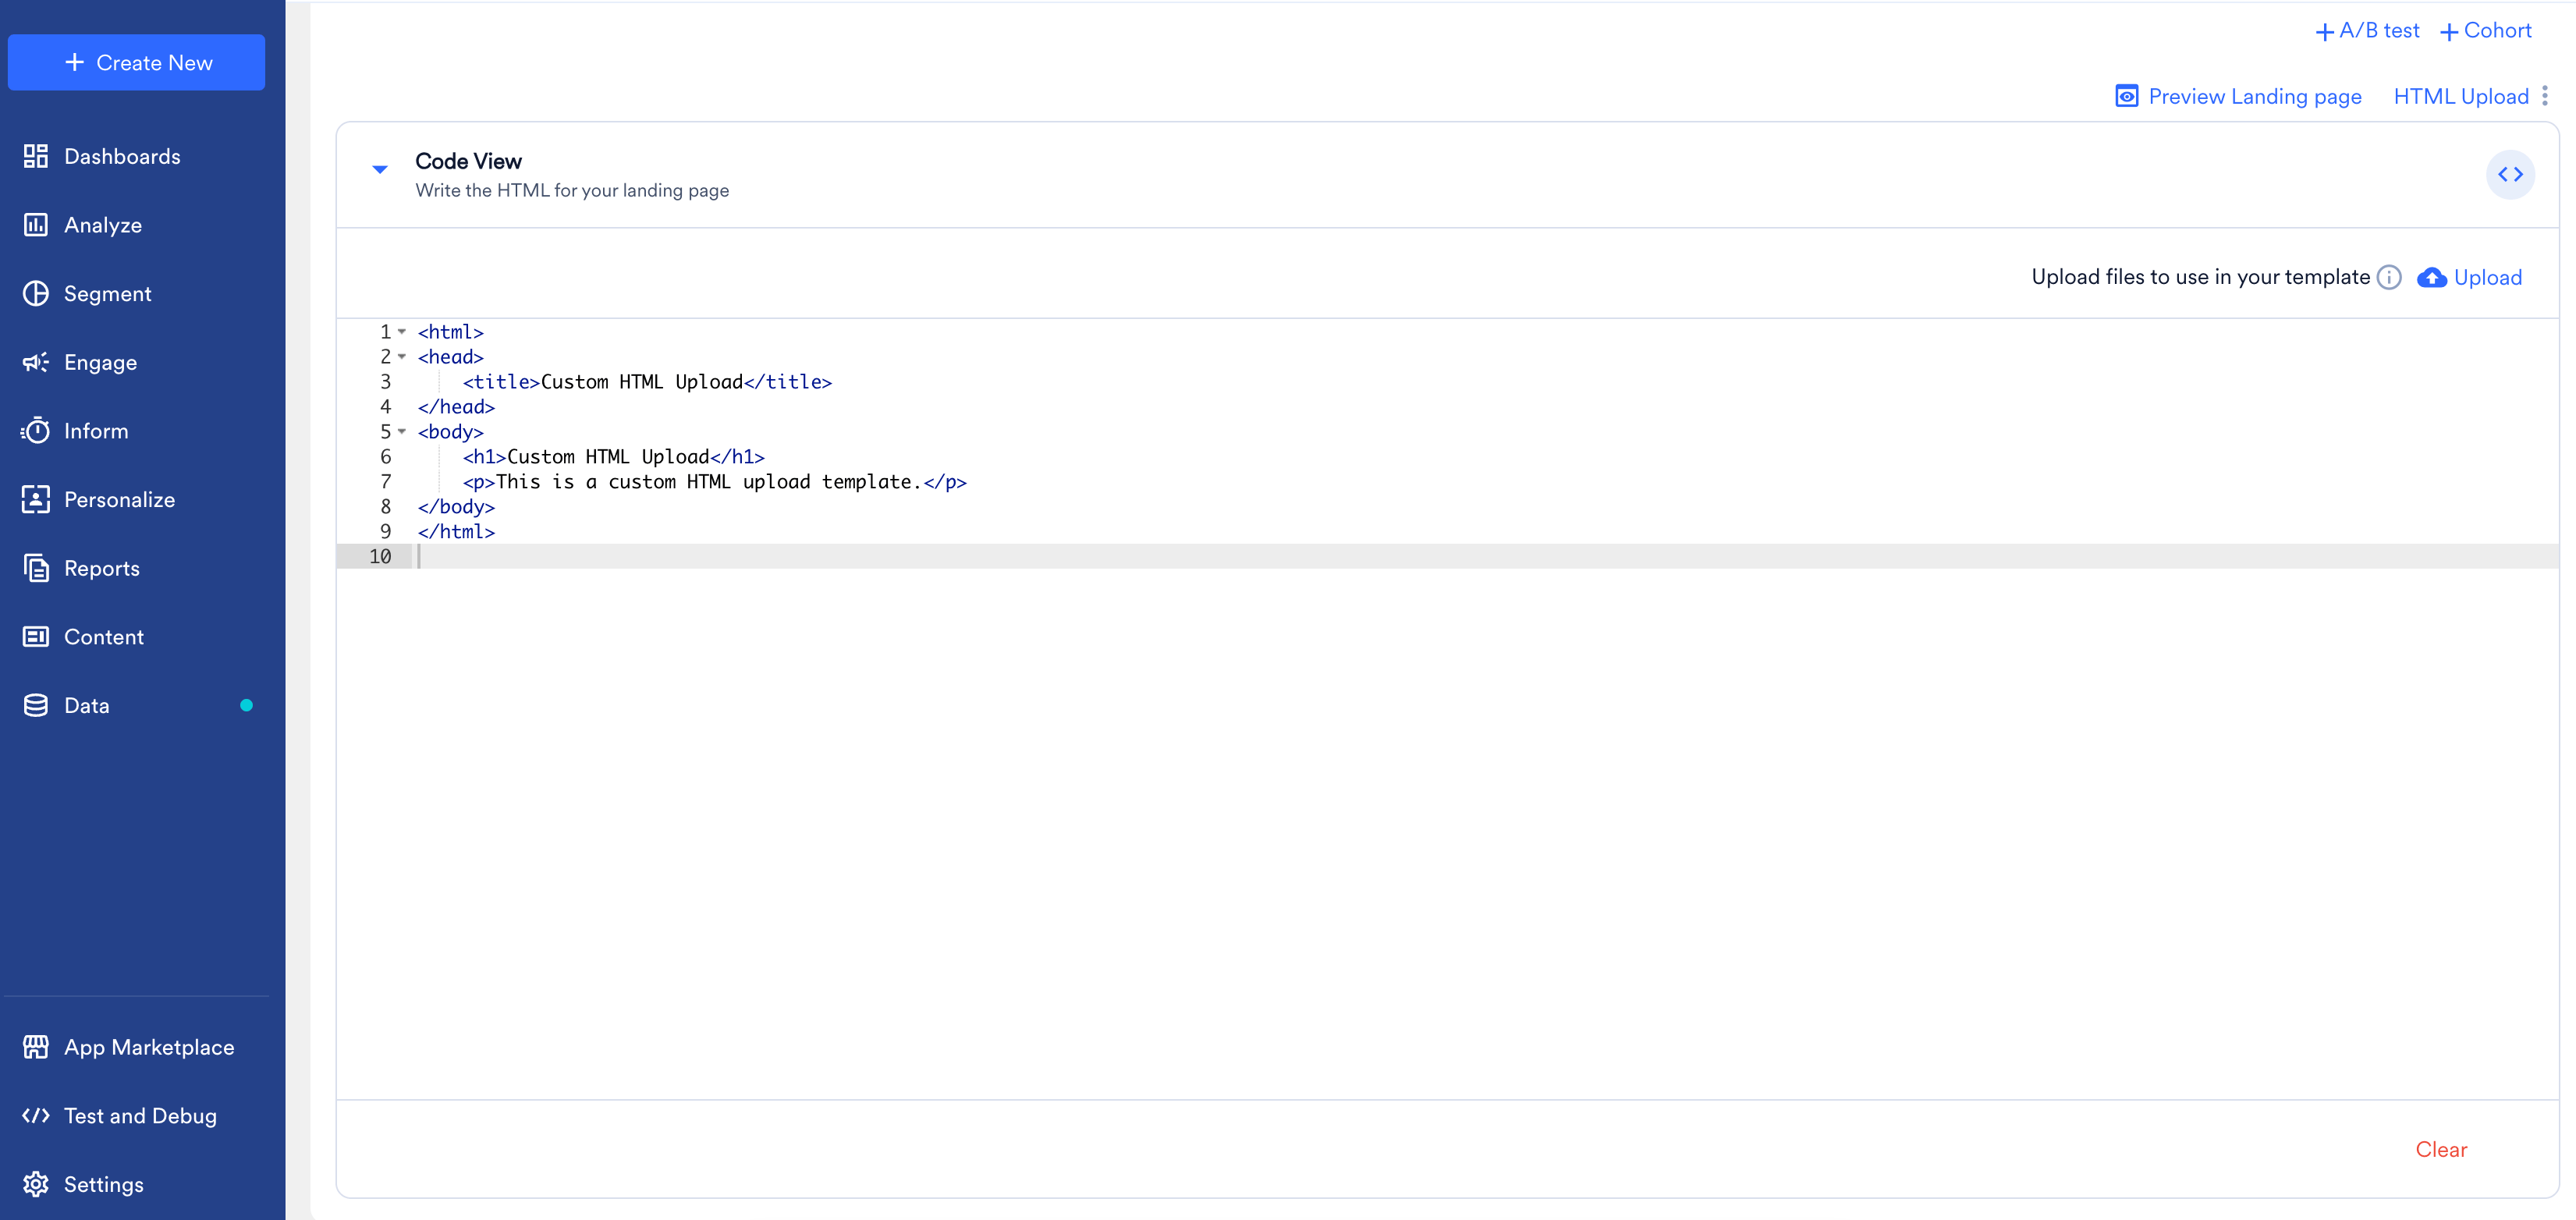The width and height of the screenshot is (2576, 1220).
Task: Open the Analyze section
Action: [103, 225]
